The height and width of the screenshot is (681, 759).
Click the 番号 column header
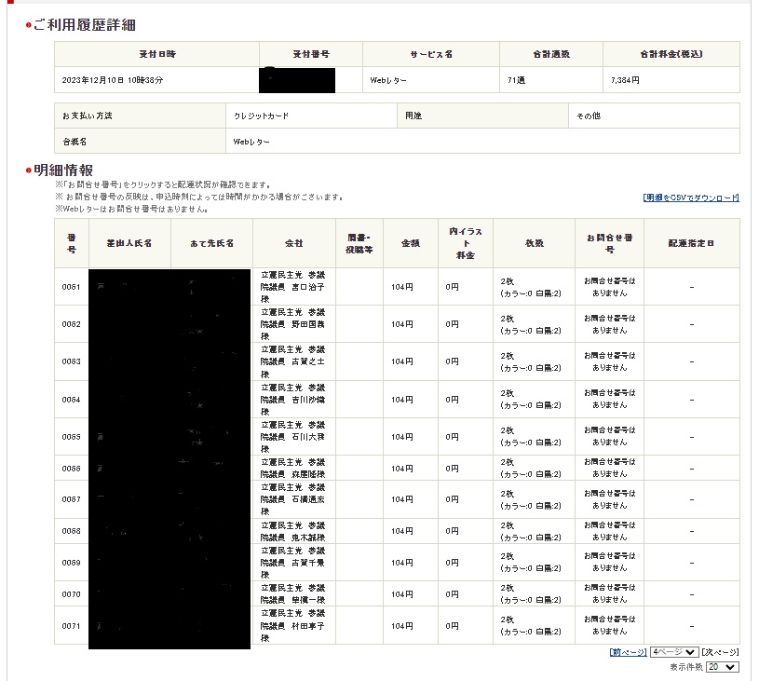[72, 243]
